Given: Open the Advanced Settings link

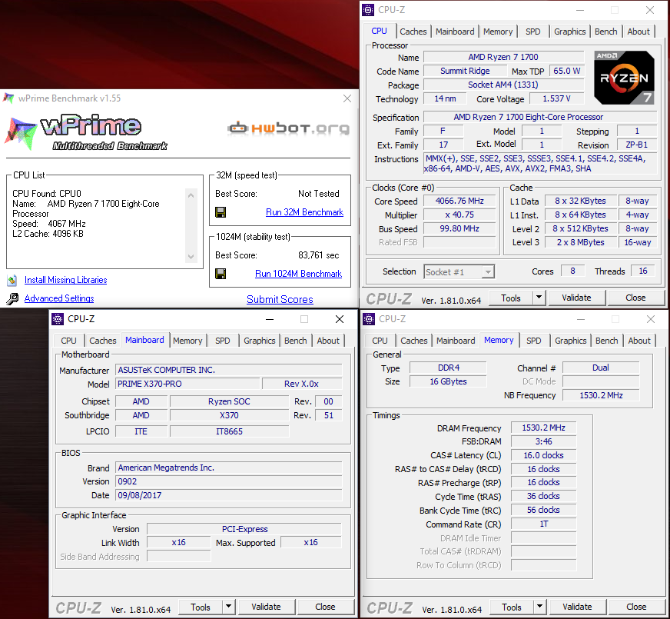Looking at the screenshot, I should coord(59,298).
